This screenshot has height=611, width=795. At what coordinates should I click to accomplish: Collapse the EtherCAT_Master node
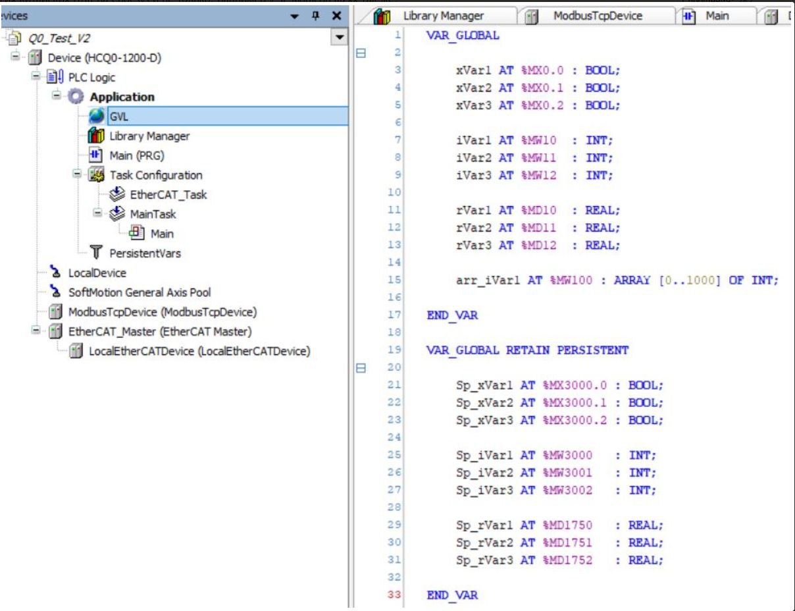pyautogui.click(x=37, y=331)
